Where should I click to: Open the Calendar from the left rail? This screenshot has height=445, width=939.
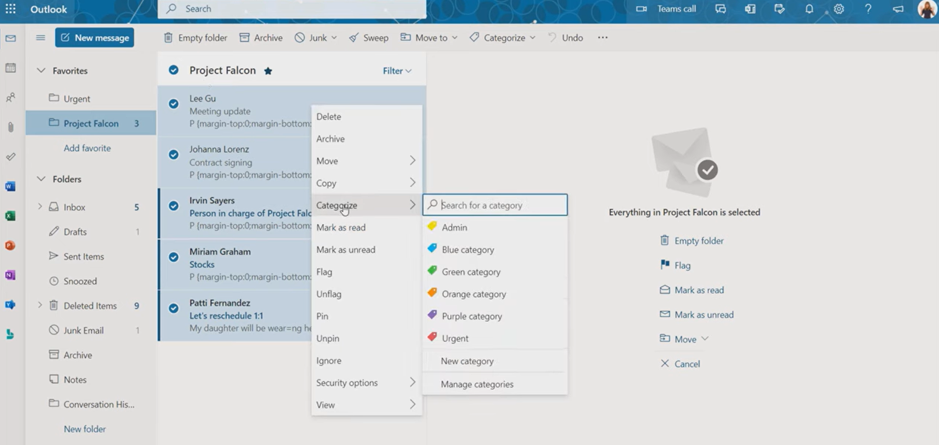point(10,68)
